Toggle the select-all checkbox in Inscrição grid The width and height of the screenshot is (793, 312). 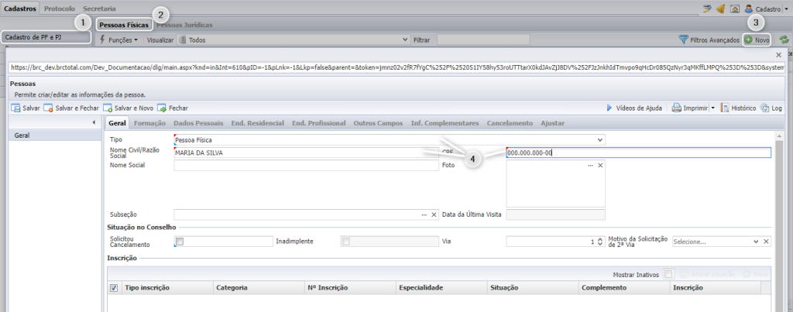pyautogui.click(x=114, y=288)
